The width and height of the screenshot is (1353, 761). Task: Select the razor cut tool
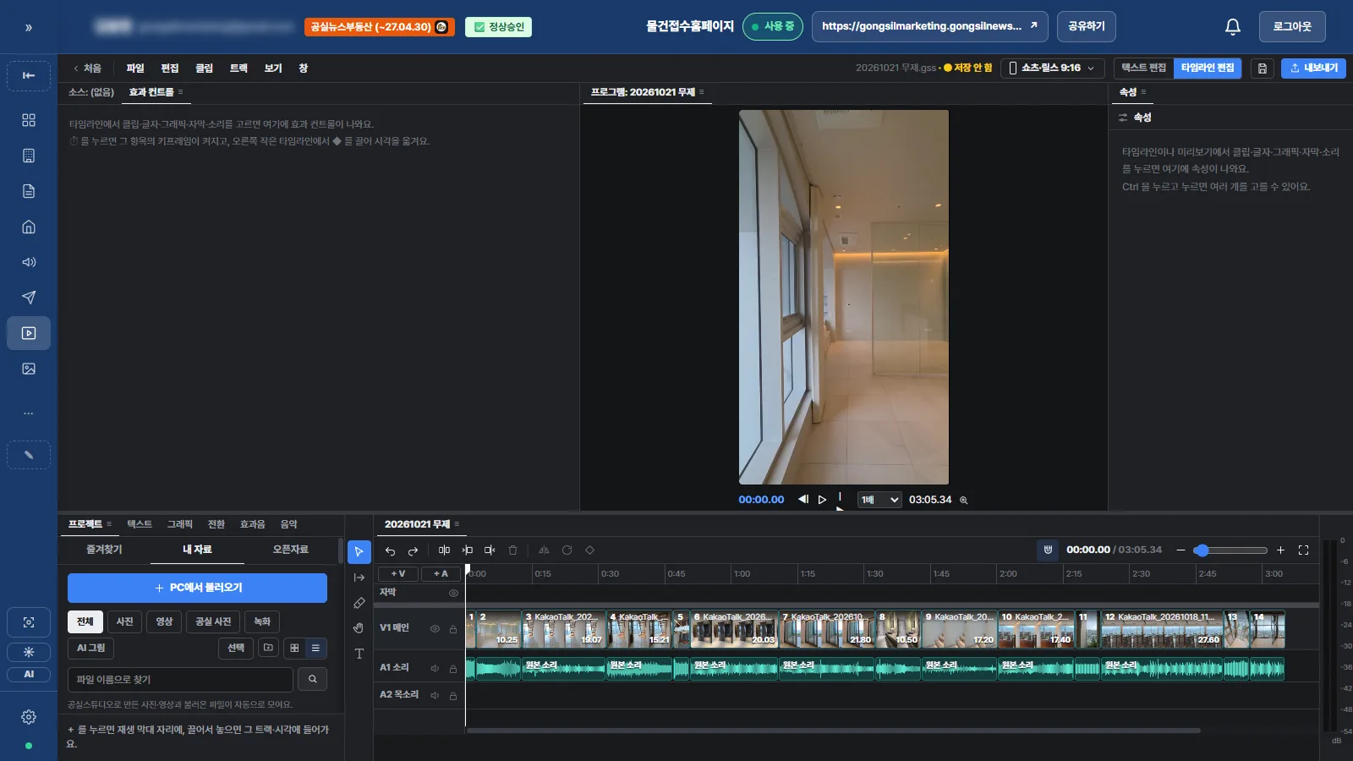coord(359,603)
